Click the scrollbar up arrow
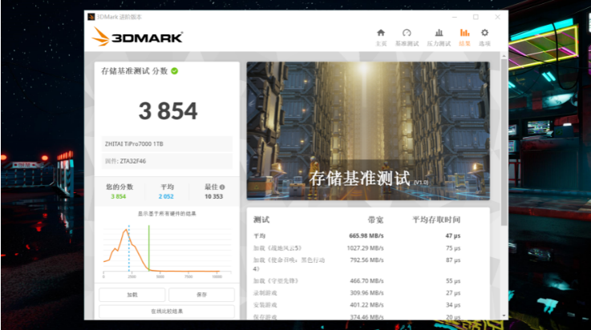591x330 pixels. [504, 56]
